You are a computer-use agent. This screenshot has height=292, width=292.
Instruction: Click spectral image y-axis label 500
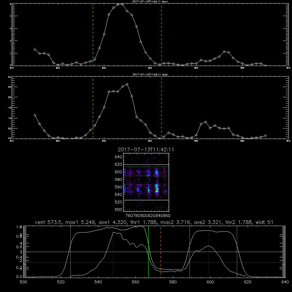coord(119,209)
